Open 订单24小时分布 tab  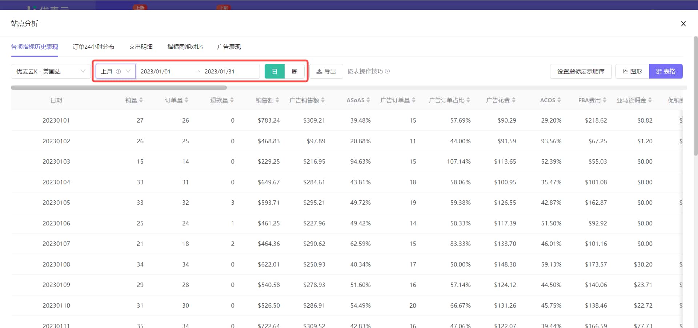click(x=93, y=47)
